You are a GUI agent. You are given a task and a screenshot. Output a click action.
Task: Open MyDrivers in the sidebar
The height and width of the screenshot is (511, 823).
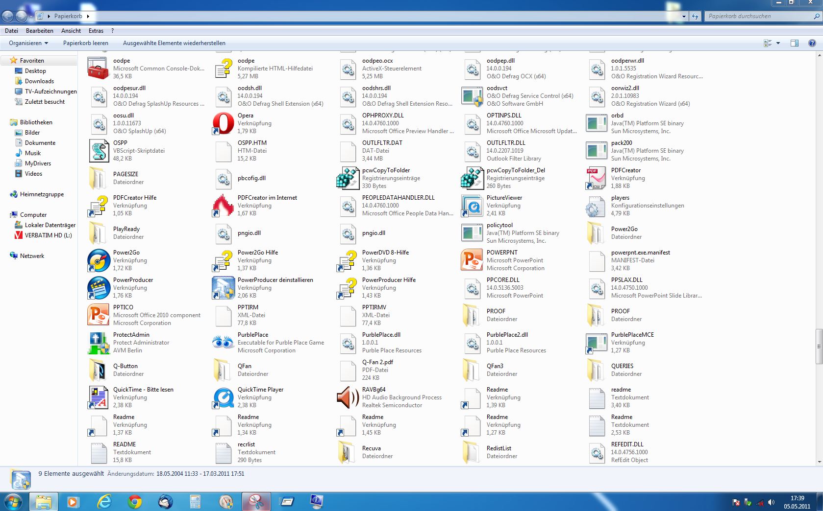click(38, 163)
